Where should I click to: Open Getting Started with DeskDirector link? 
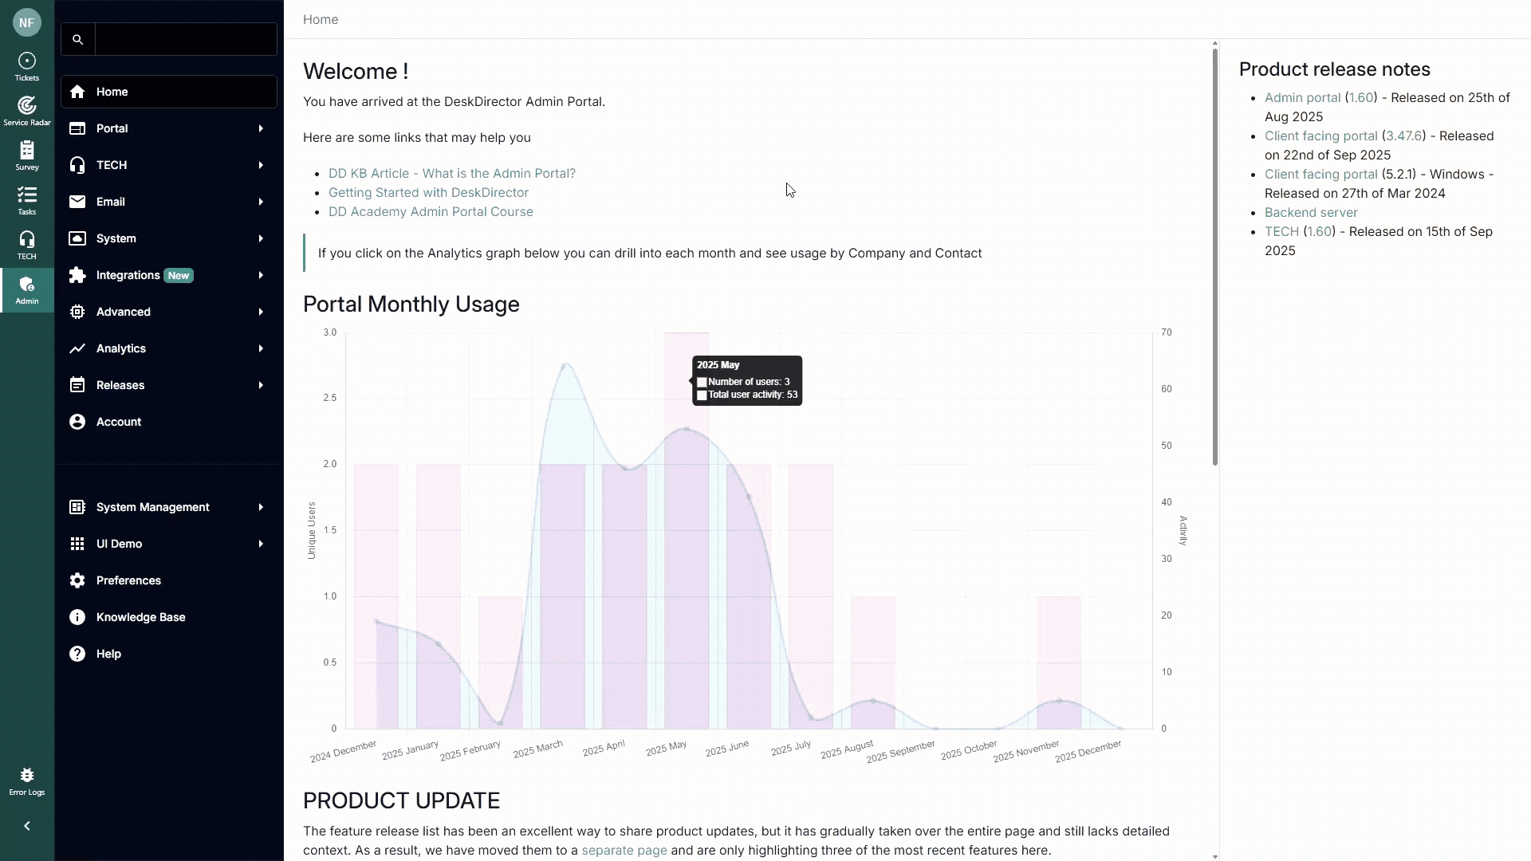click(428, 192)
